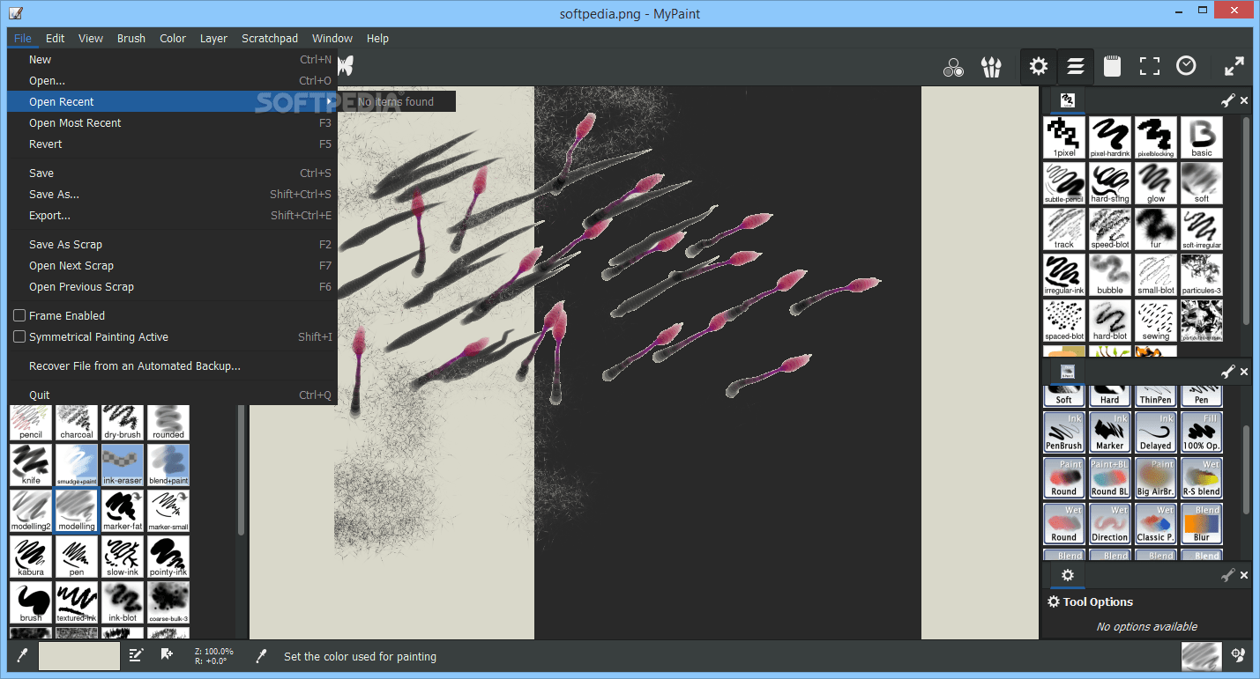Click the color triad icon in toolbar
1260x679 pixels.
click(953, 66)
